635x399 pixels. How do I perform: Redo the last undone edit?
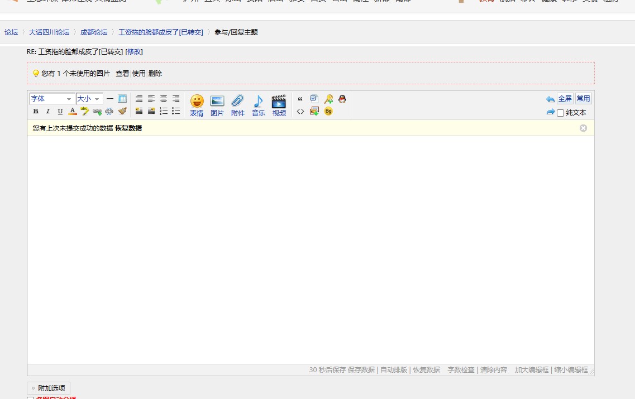coord(550,112)
